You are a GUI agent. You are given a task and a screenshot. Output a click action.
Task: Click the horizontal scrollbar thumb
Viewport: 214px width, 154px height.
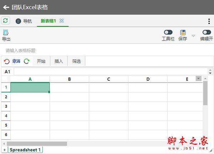[x=37, y=144]
